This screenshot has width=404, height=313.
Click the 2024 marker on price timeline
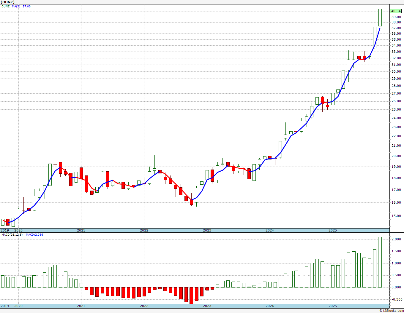point(270,230)
